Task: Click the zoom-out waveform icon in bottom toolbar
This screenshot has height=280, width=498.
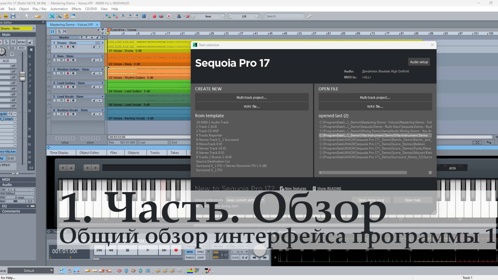Action: (165, 271)
